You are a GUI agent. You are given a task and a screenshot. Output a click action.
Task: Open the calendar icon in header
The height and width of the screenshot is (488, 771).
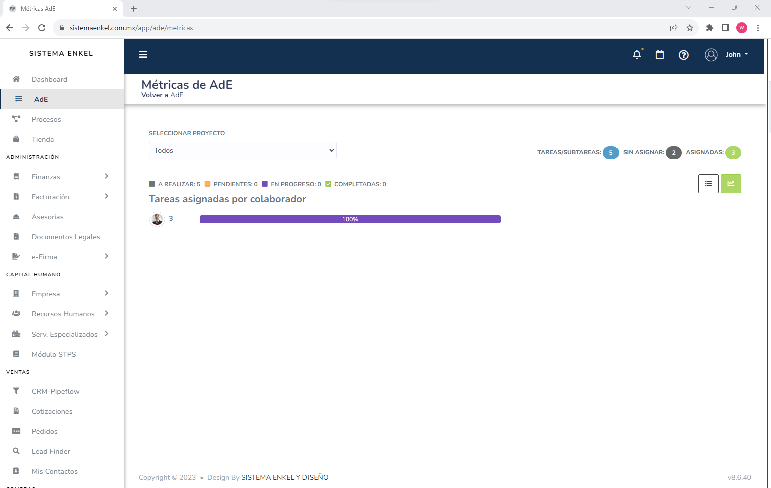click(660, 55)
